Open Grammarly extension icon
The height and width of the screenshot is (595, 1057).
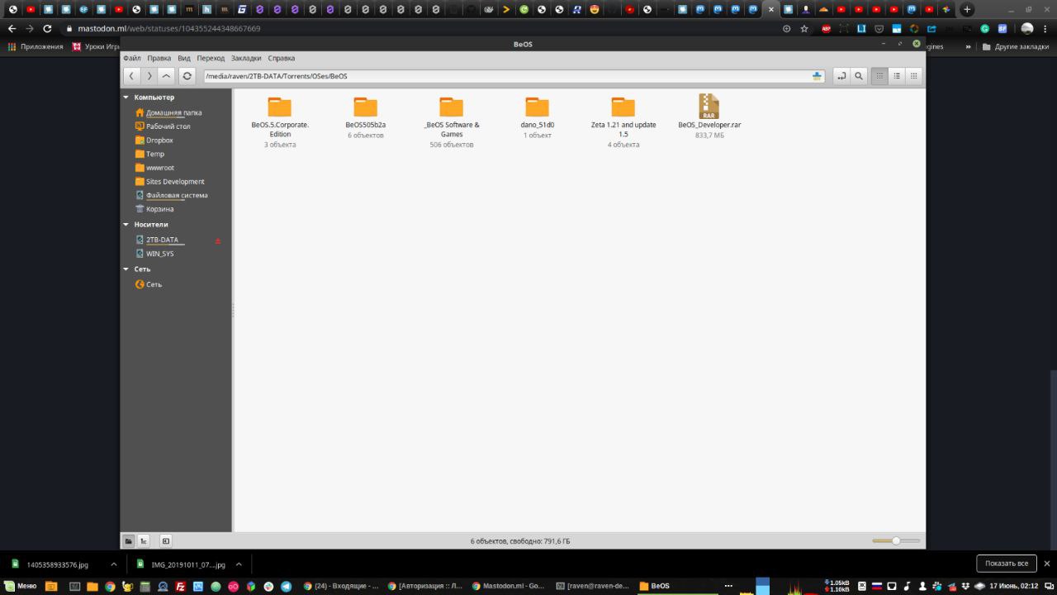point(984,28)
